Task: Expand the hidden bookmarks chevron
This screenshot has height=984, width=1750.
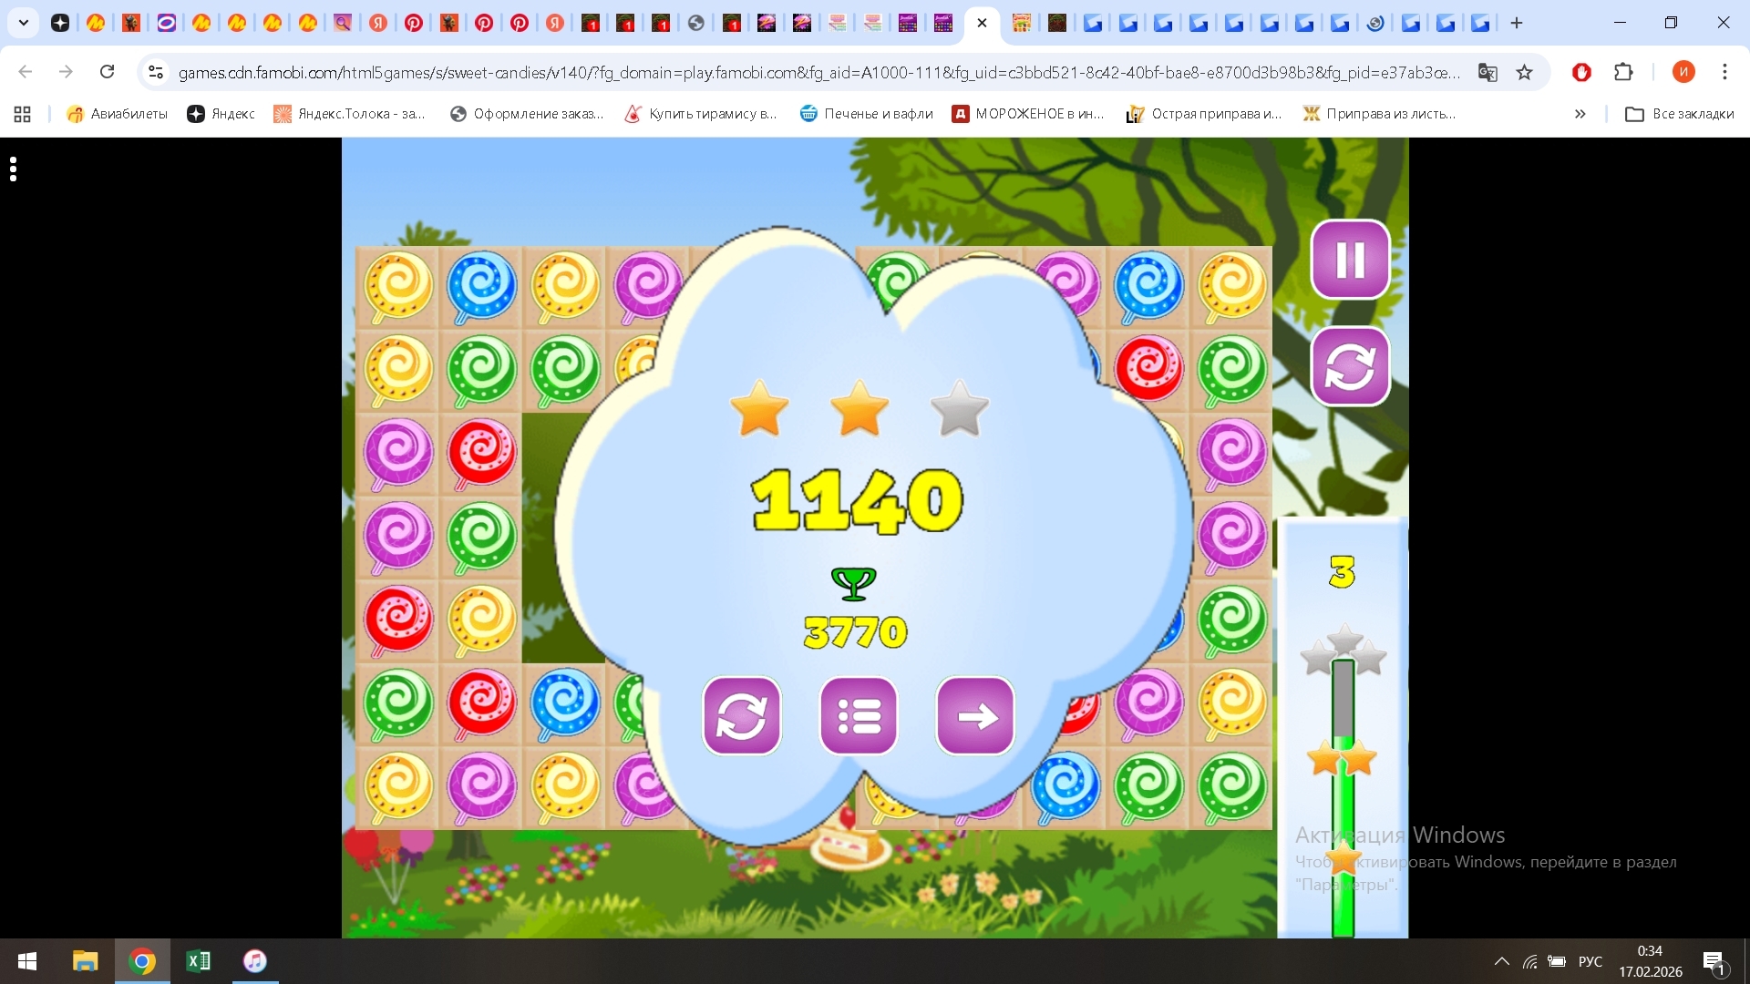Action: (x=1580, y=114)
